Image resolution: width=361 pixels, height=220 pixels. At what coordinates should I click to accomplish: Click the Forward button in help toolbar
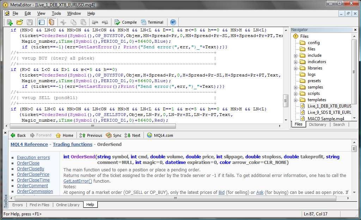(41, 135)
